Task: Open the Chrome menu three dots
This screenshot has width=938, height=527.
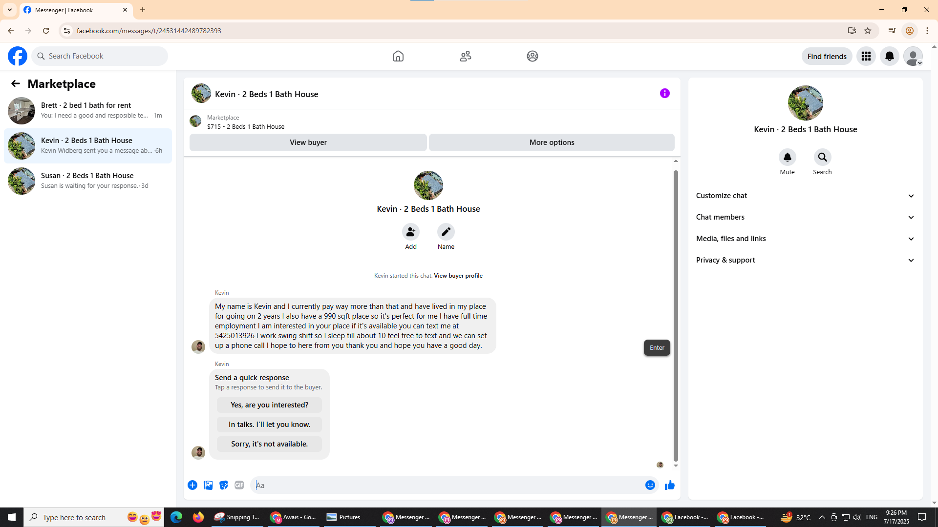Action: coord(927,31)
